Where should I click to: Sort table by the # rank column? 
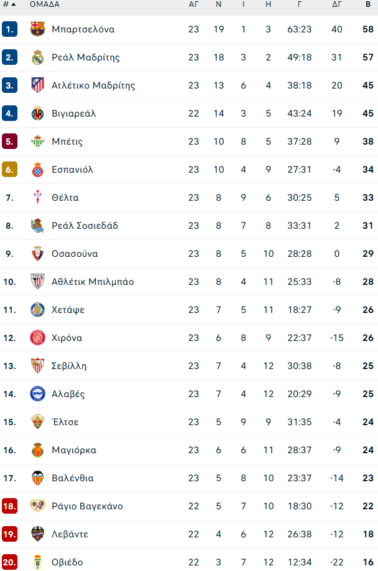tap(9, 4)
